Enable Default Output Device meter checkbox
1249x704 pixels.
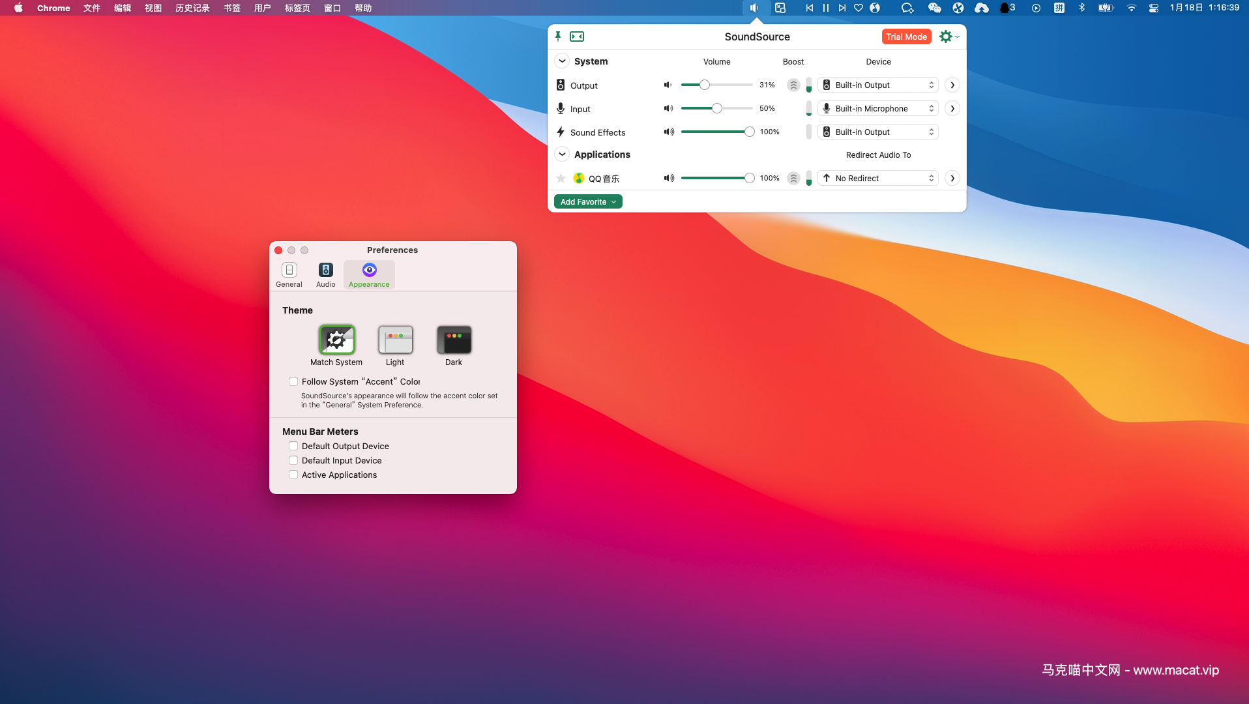coord(293,446)
